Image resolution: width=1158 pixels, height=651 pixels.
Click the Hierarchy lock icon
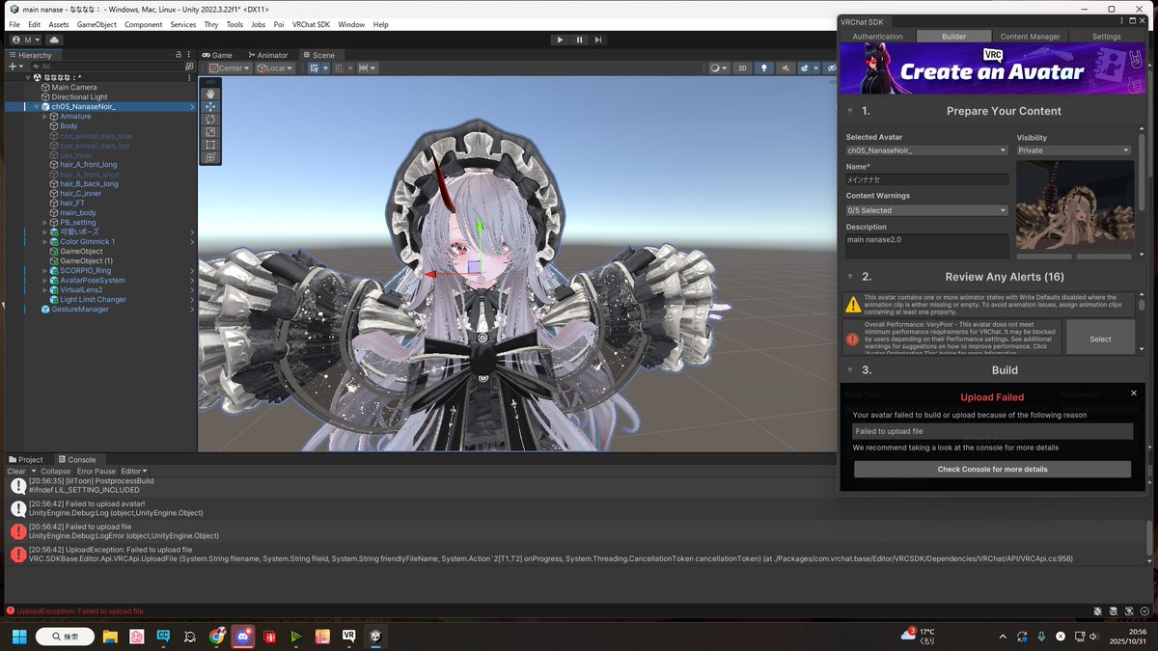(179, 55)
